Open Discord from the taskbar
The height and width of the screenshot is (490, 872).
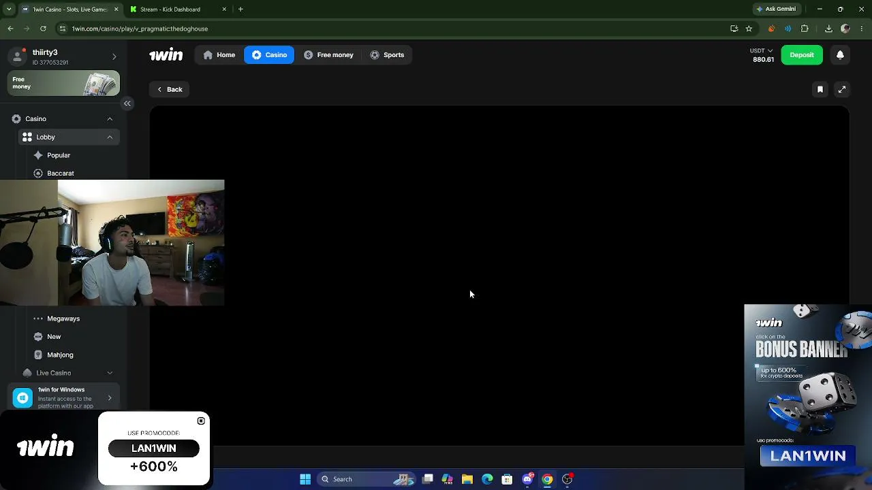pos(527,479)
